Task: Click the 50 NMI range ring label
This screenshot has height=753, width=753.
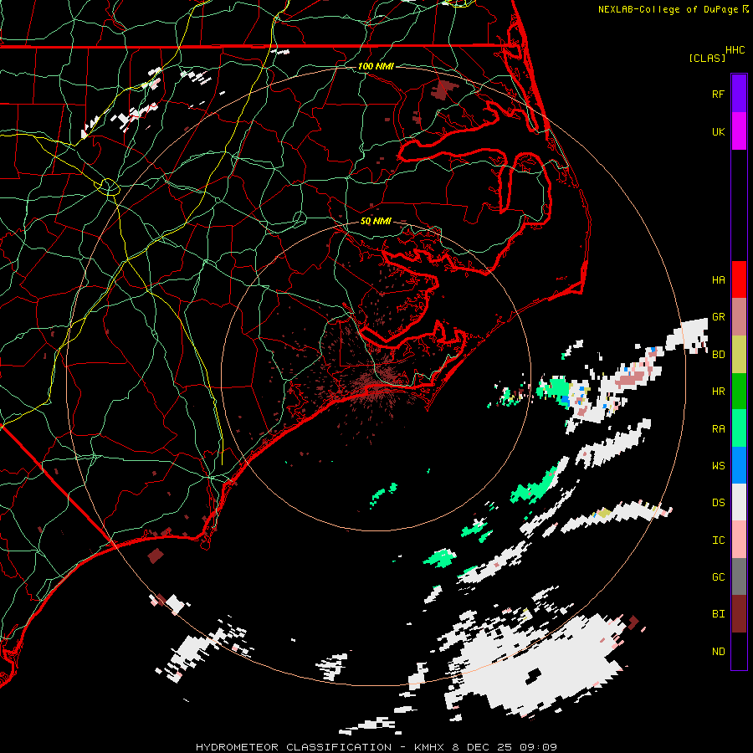Action: (376, 221)
